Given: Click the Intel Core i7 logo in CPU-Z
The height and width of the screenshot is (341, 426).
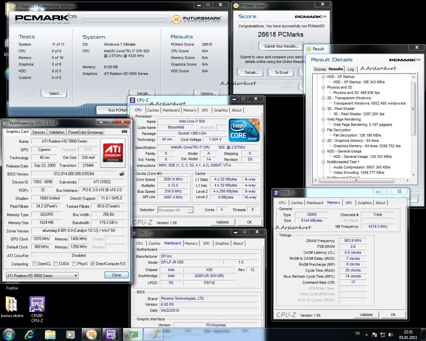Looking at the screenshot, I should click(x=244, y=130).
